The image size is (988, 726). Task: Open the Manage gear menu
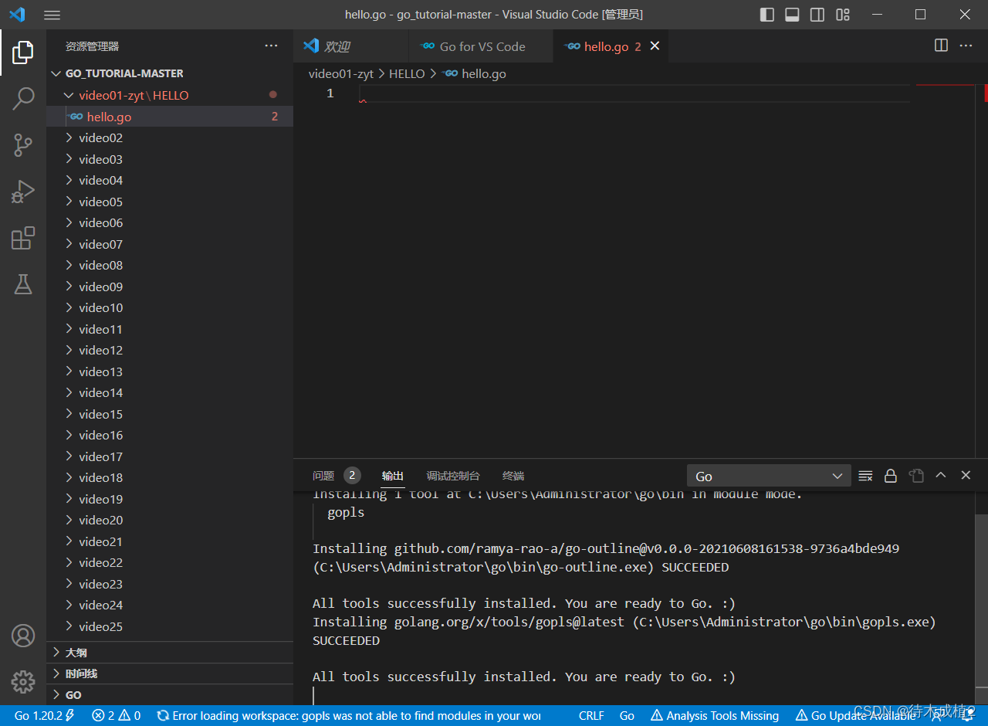coord(23,682)
